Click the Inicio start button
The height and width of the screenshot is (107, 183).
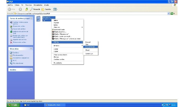tap(13, 105)
